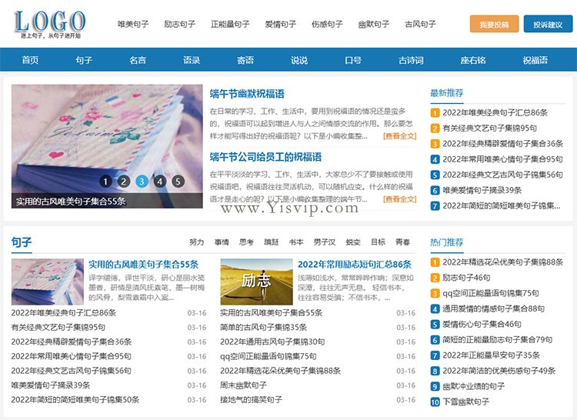Open the notebook thumbnail in 句子 section
Viewport: 577px width, 420px height.
pos(48,282)
